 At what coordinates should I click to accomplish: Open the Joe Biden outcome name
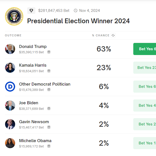coord(29,103)
